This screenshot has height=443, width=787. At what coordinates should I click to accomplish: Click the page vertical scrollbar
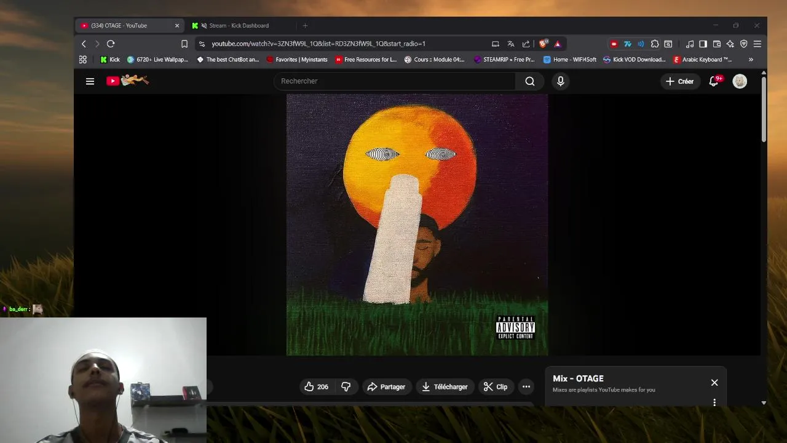click(764, 110)
